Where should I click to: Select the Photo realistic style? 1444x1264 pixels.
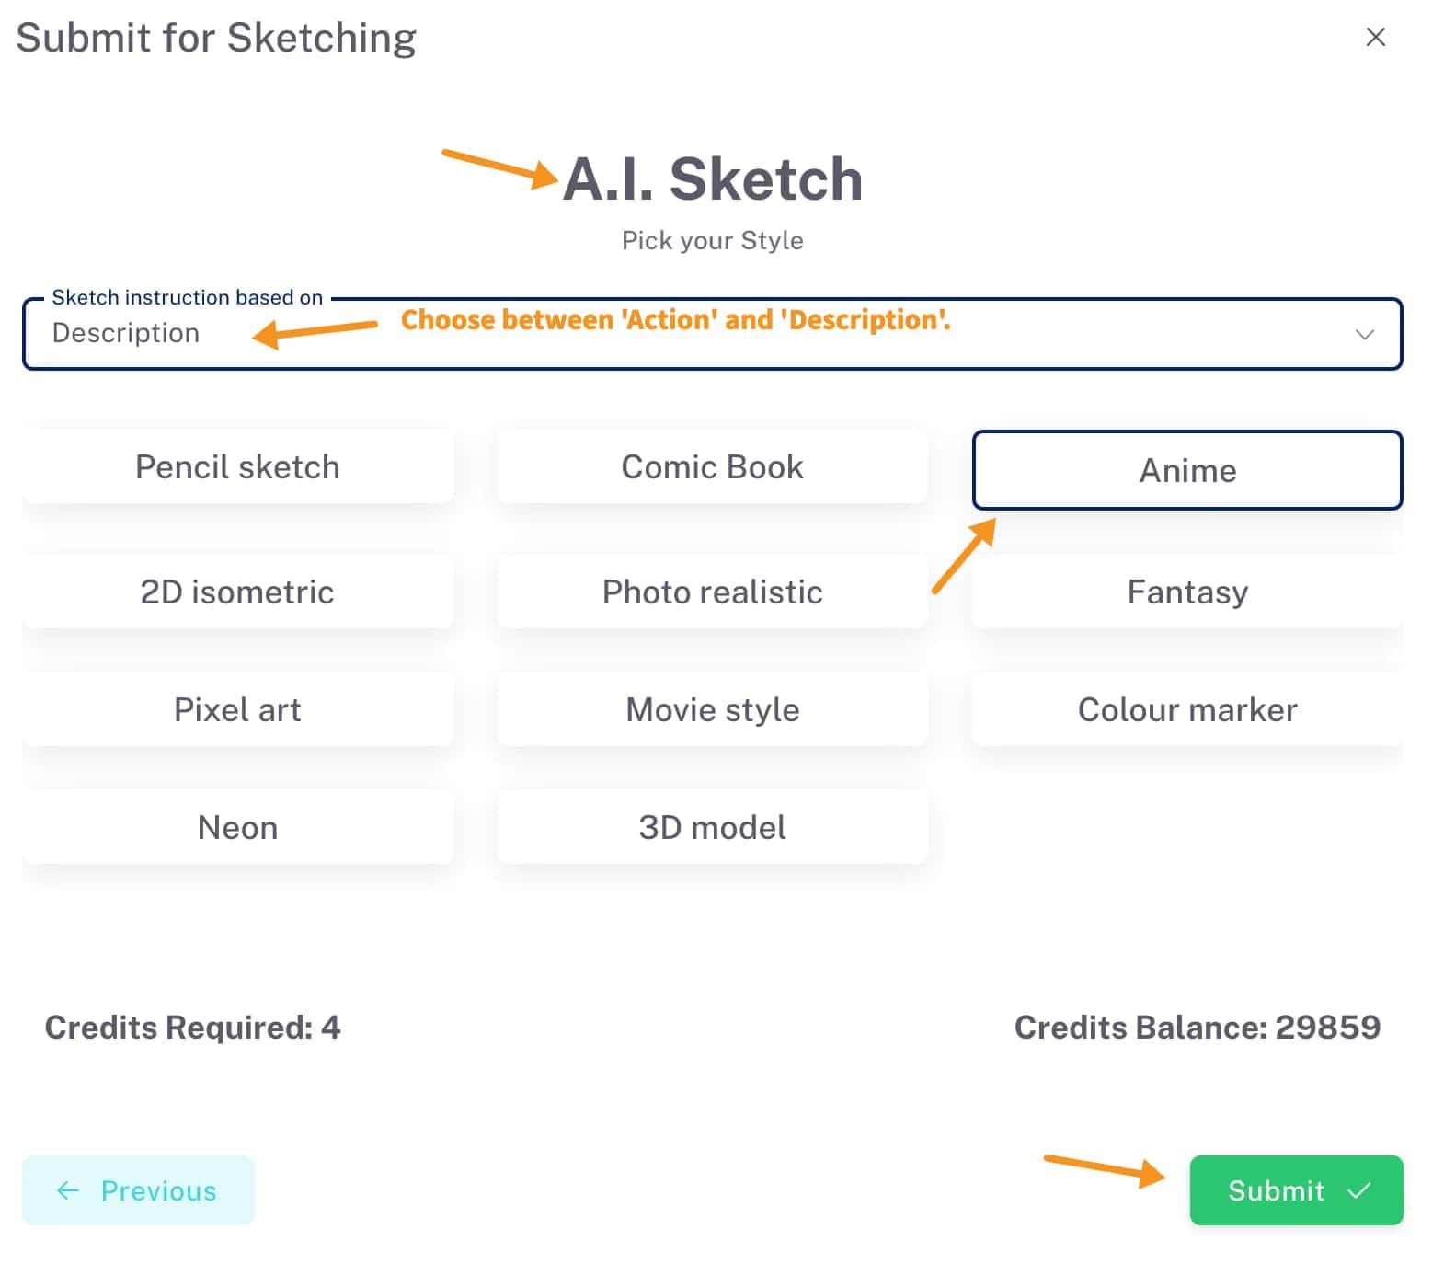coord(712,592)
